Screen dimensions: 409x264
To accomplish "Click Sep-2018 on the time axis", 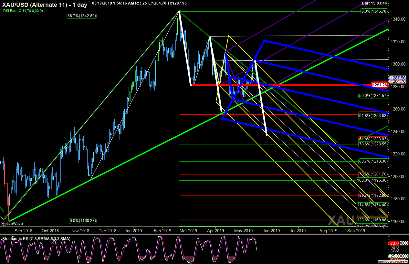I will (23, 231).
